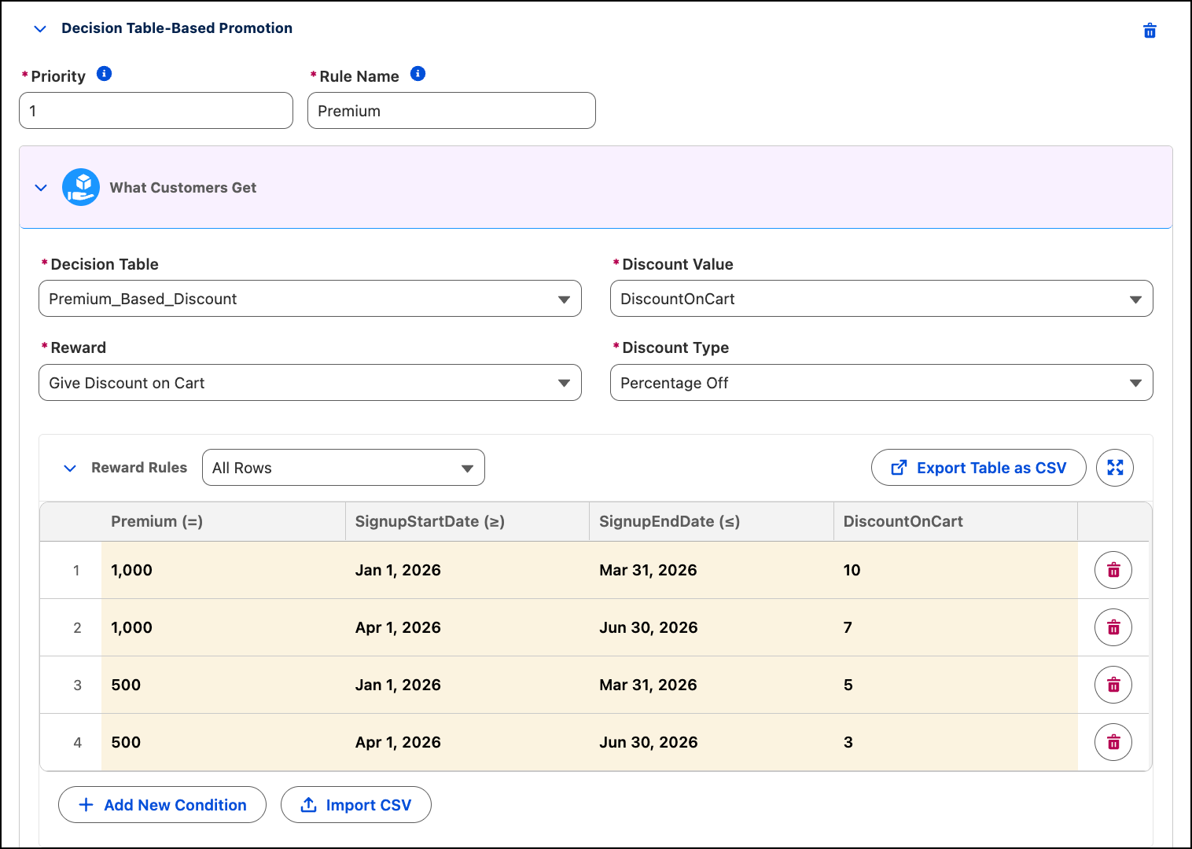Open the Discount Value dropdown
This screenshot has width=1192, height=849.
[881, 299]
